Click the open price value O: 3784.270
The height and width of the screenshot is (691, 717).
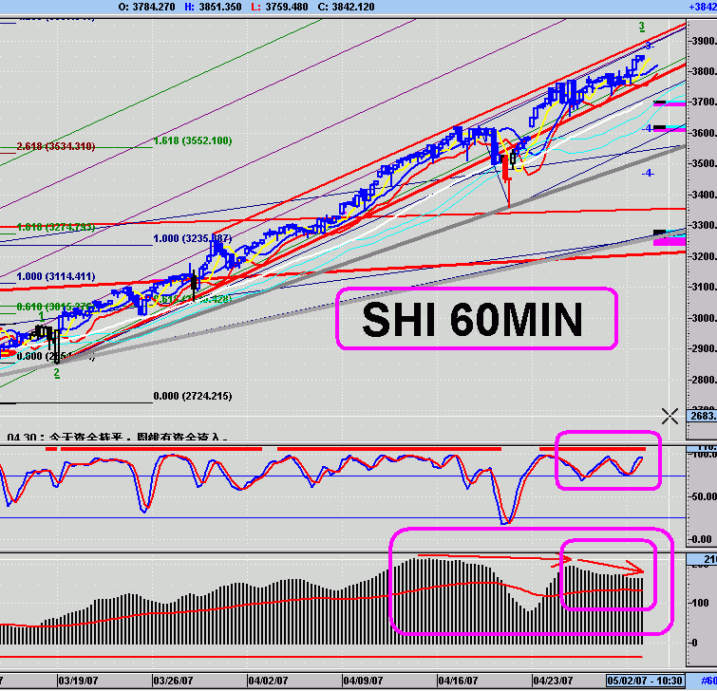(146, 7)
